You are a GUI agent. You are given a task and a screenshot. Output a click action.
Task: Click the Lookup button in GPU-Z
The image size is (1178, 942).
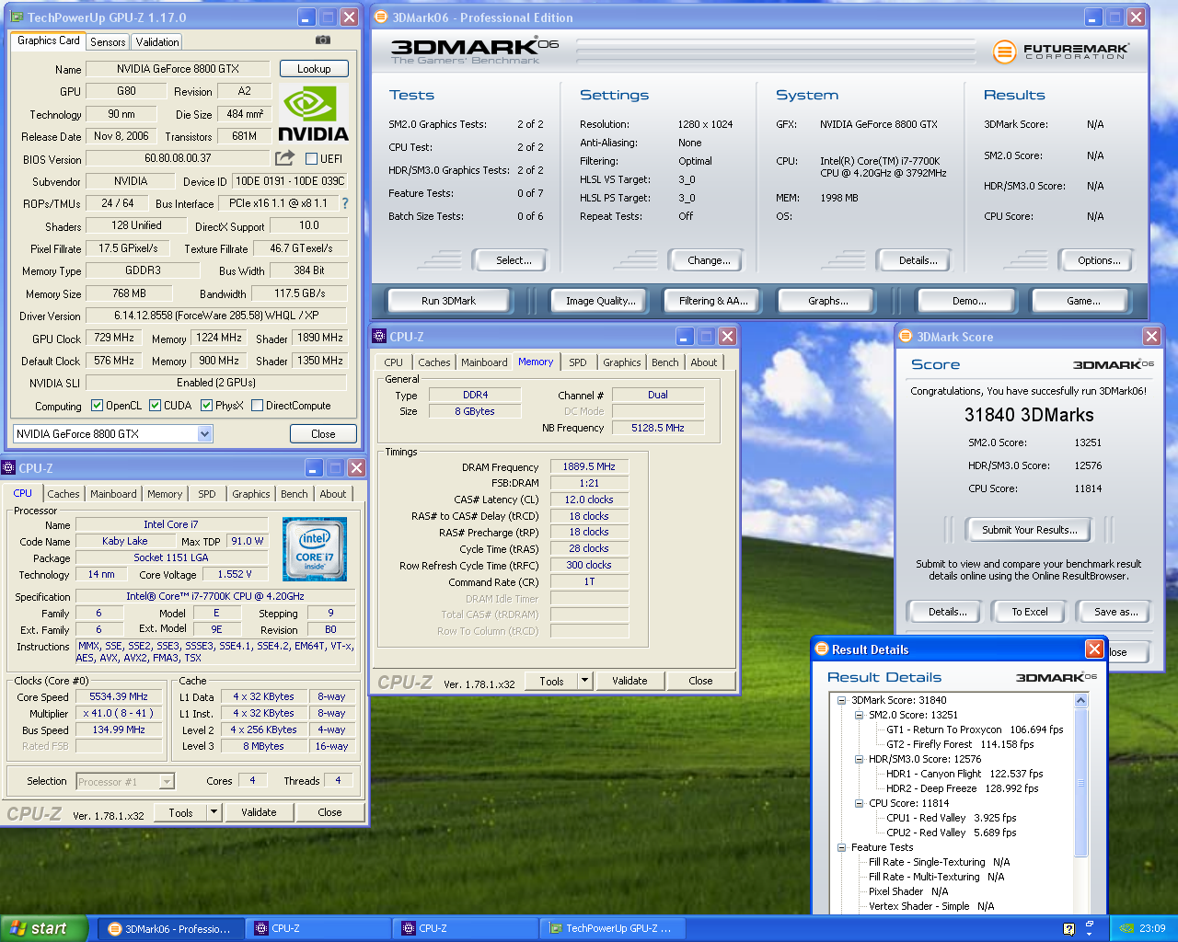pos(314,69)
